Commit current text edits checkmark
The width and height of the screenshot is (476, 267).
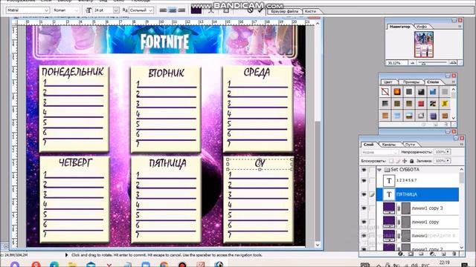260,10
